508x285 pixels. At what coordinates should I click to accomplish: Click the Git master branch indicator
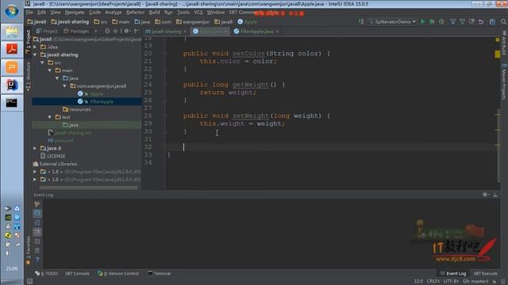coord(475,282)
